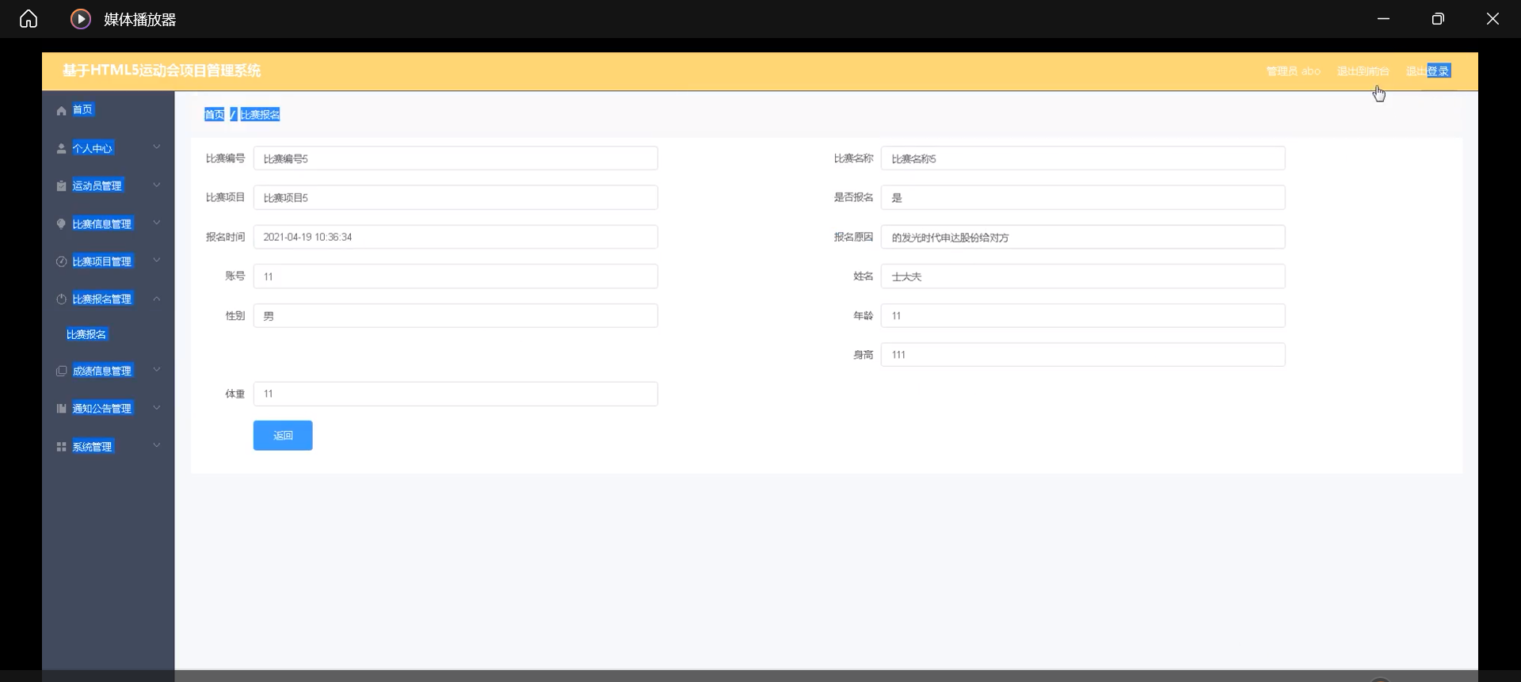Collapse the 比赛报名管理 menu chevron
1521x682 pixels.
(x=157, y=299)
